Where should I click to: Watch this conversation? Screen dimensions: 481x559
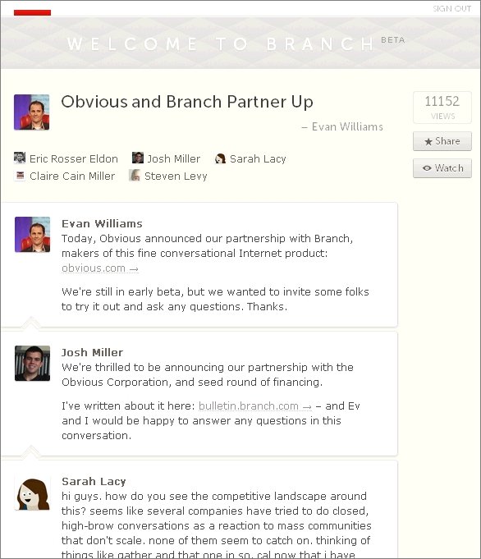click(x=442, y=168)
